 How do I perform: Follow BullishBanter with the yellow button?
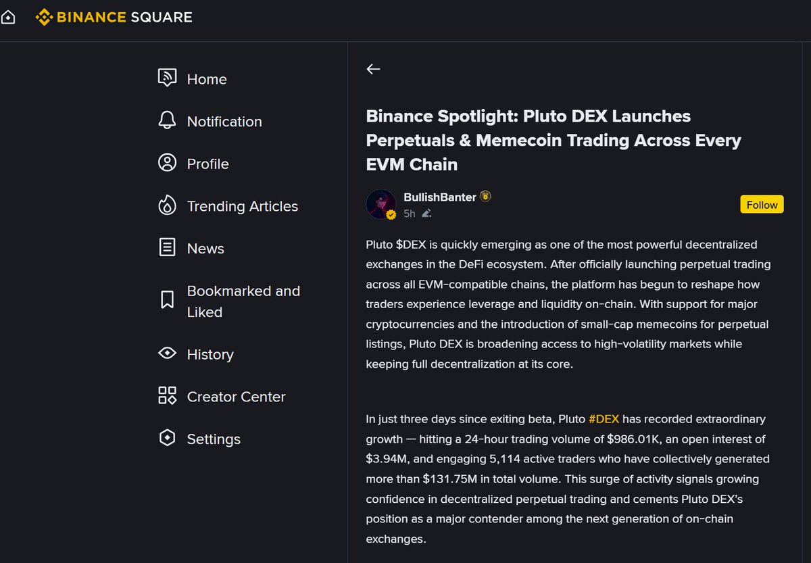click(x=762, y=205)
